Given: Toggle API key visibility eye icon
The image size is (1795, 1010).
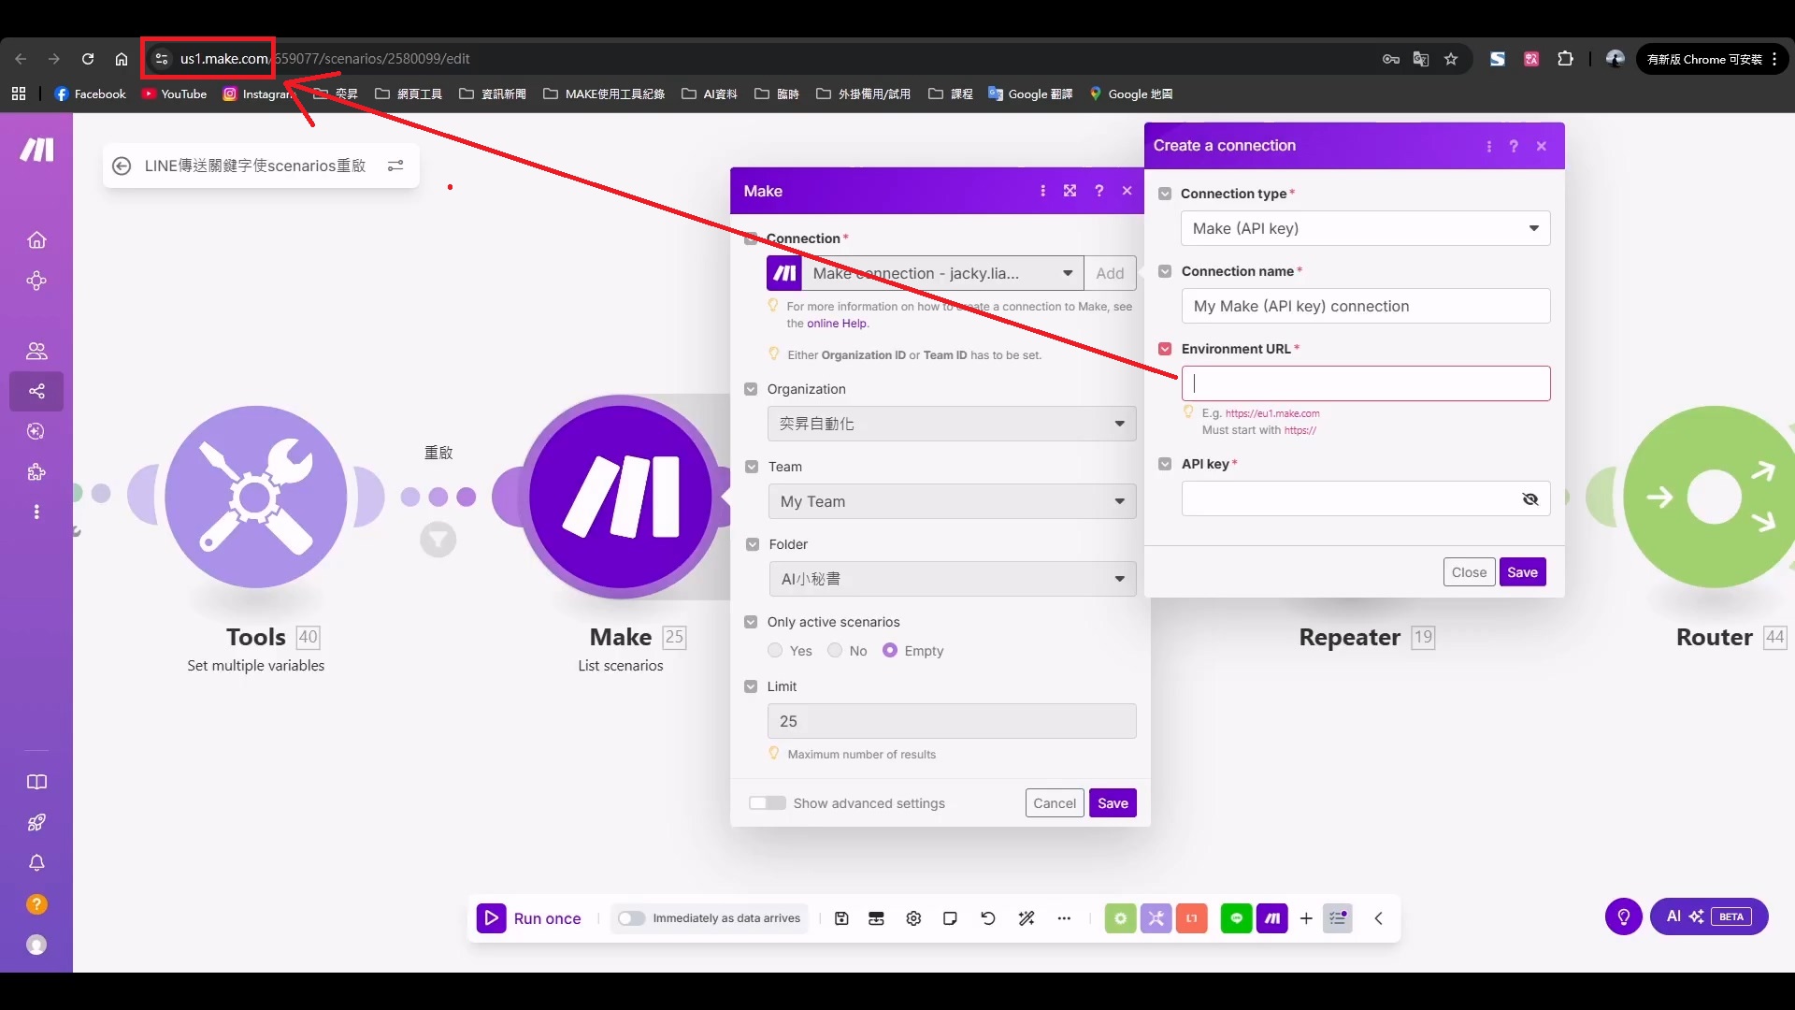Looking at the screenshot, I should click(1530, 499).
